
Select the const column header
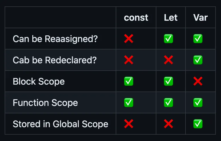pos(136,18)
